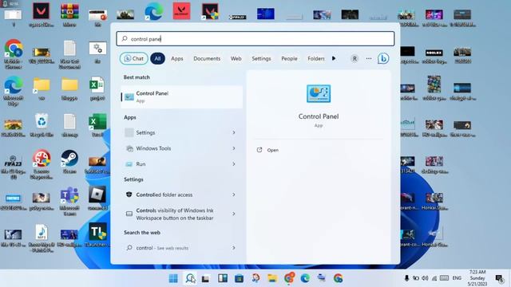511x287 pixels.
Task: Click Open in the Control Panel preview
Action: click(273, 150)
